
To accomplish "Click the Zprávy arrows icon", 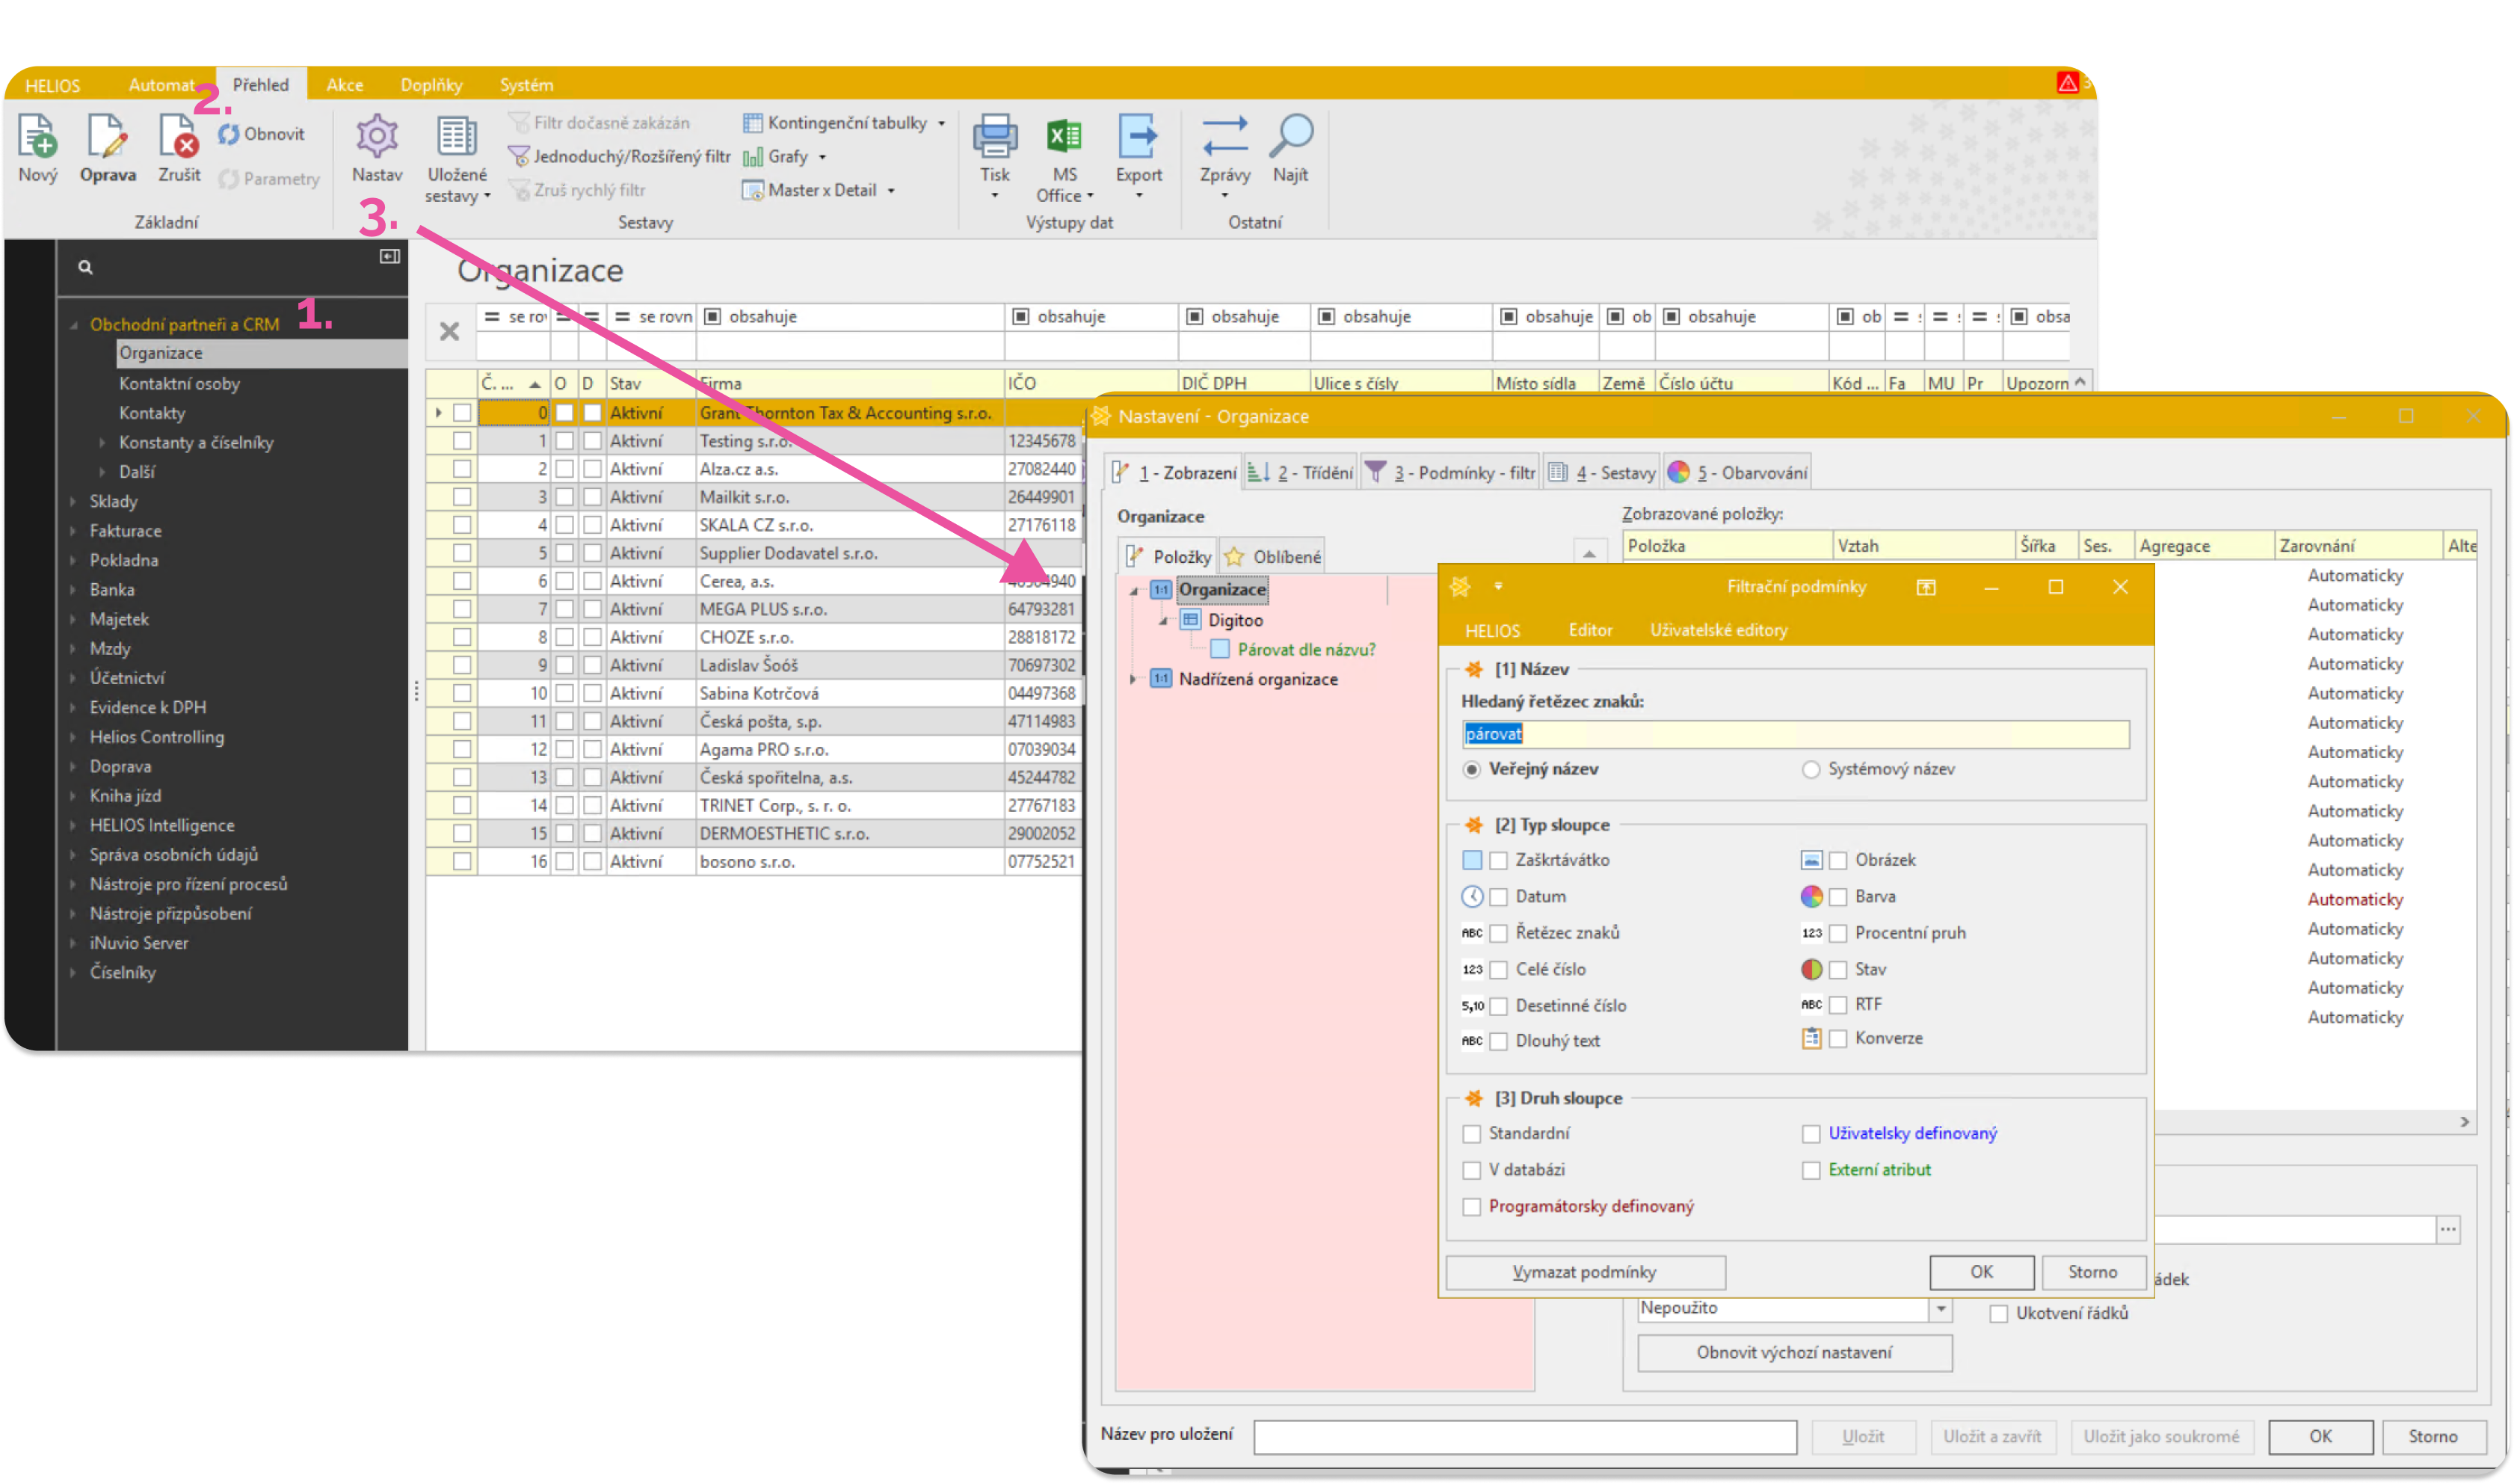I will coord(1224,136).
